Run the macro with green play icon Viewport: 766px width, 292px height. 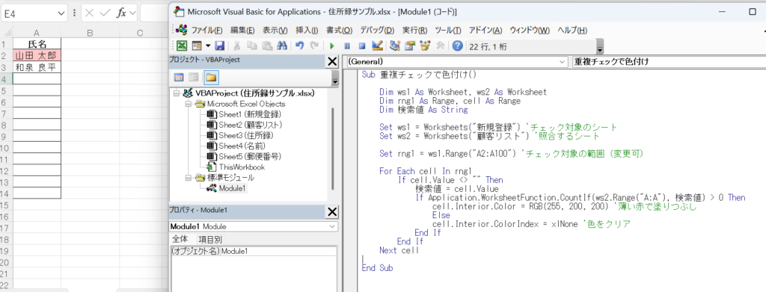[x=331, y=46]
